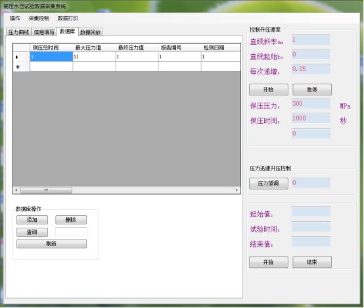This screenshot has width=364, height=308.
Task: Click the 结束 button
Action: coord(312,262)
